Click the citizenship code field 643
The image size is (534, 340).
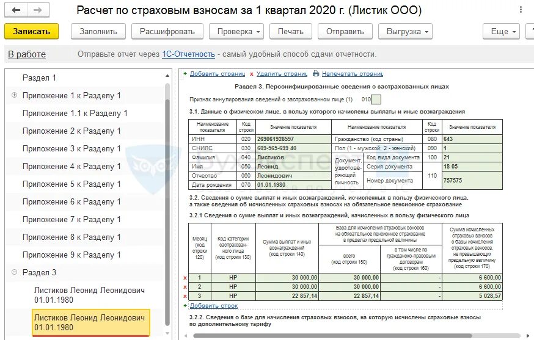472,139
